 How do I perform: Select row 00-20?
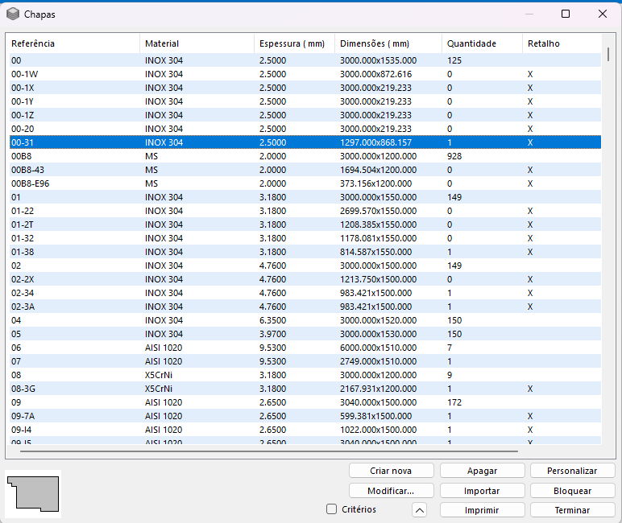305,129
